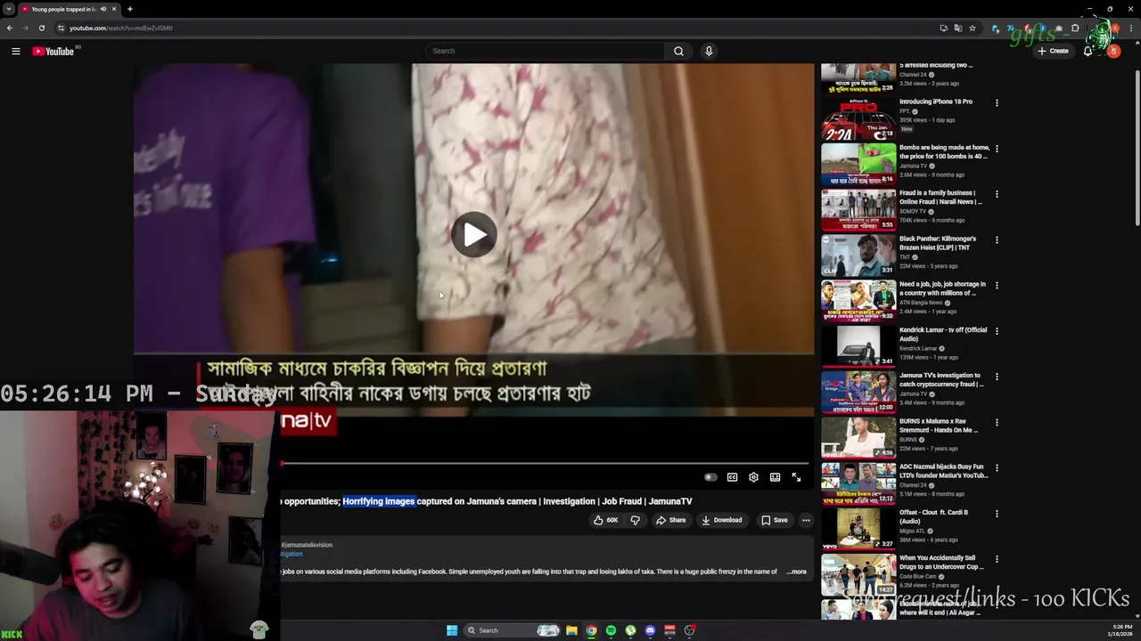Screen dimensions: 1141x641
Task: Open the YouTube notifications bell
Action: 1088,51
